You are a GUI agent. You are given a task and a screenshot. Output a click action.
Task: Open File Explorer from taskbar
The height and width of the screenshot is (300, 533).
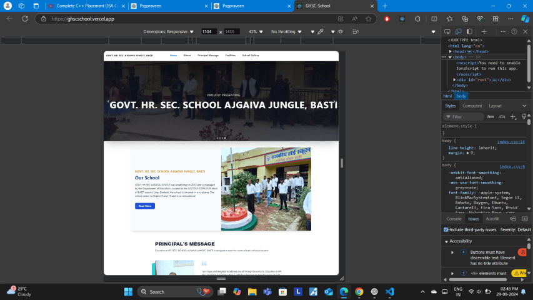click(252, 291)
